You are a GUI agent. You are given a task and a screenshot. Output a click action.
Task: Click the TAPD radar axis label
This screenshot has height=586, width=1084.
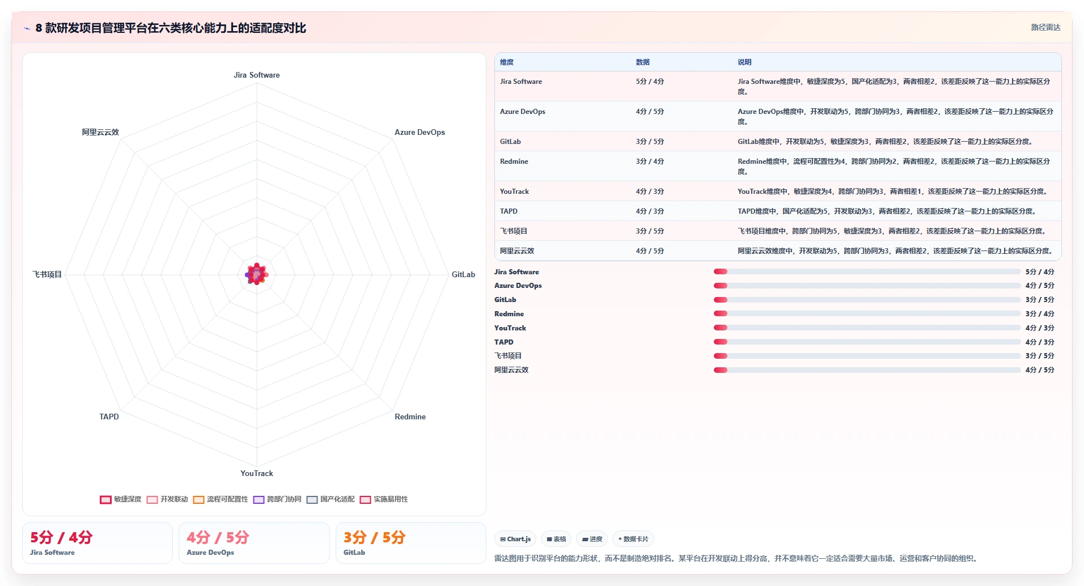click(109, 417)
